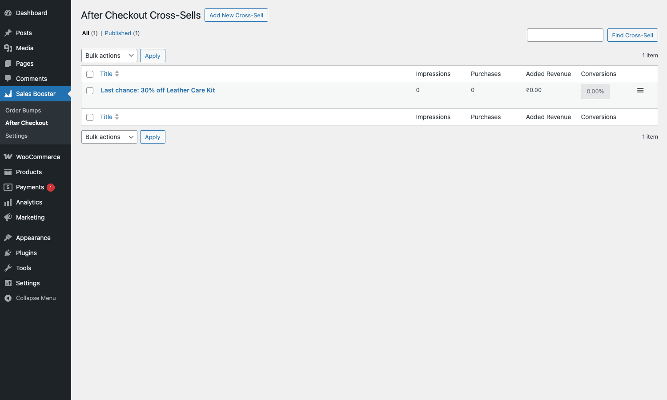Click the Comments speech bubble icon
Image resolution: width=667 pixels, height=400 pixels.
pyautogui.click(x=8, y=79)
